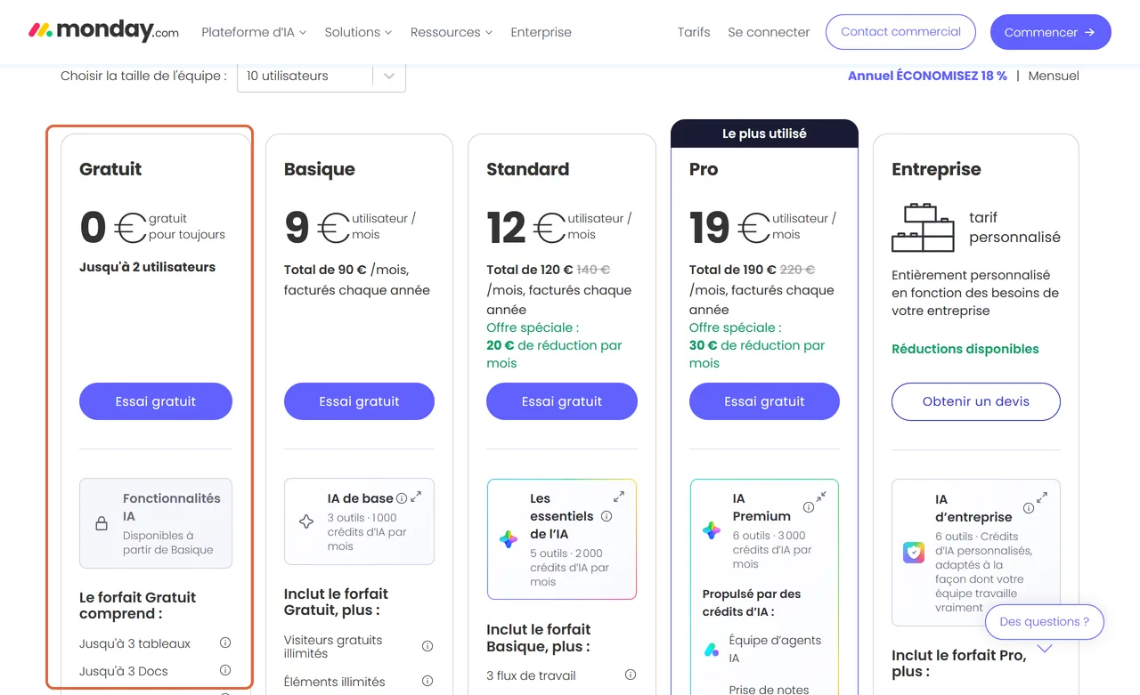This screenshot has height=695, width=1140.
Task: Start Essai gratuit for Basique plan
Action: (359, 401)
